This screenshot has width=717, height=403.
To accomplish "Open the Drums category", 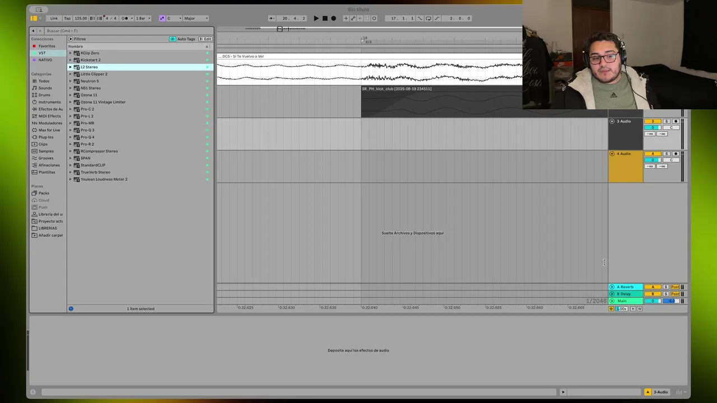I will click(x=44, y=95).
